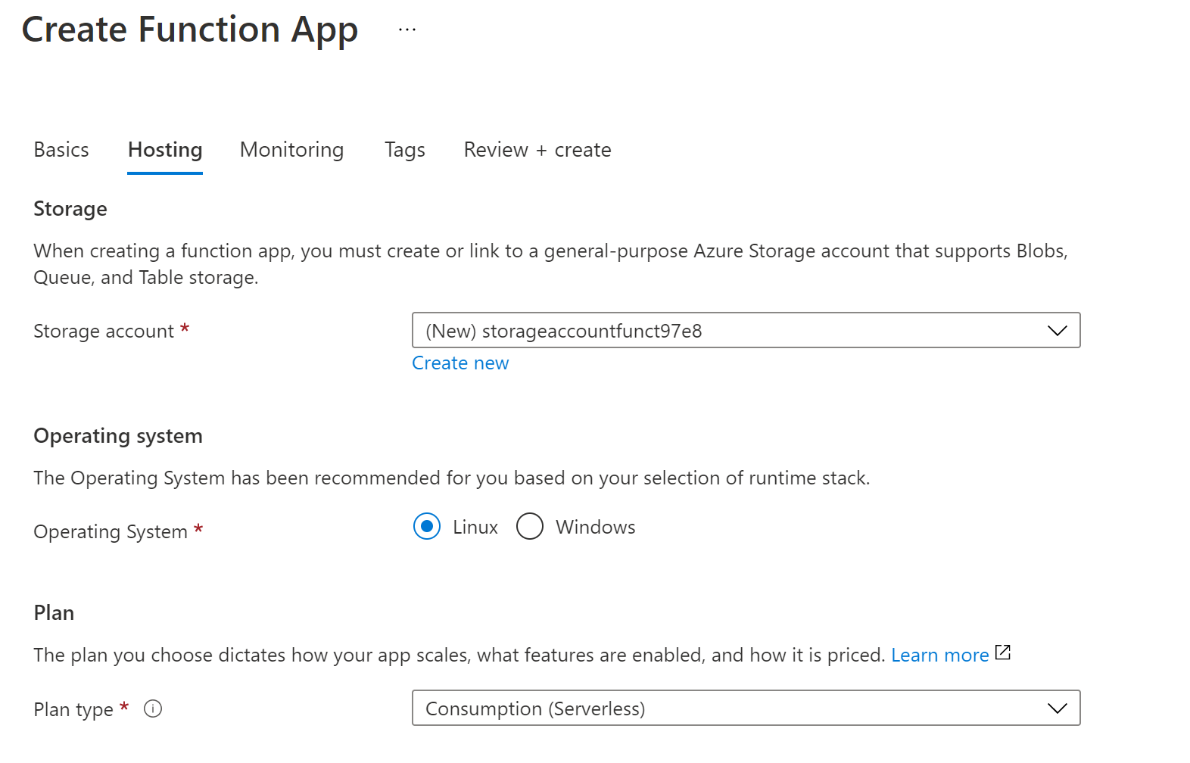Image resolution: width=1190 pixels, height=763 pixels.
Task: Switch to the Basics tab
Action: pos(61,150)
